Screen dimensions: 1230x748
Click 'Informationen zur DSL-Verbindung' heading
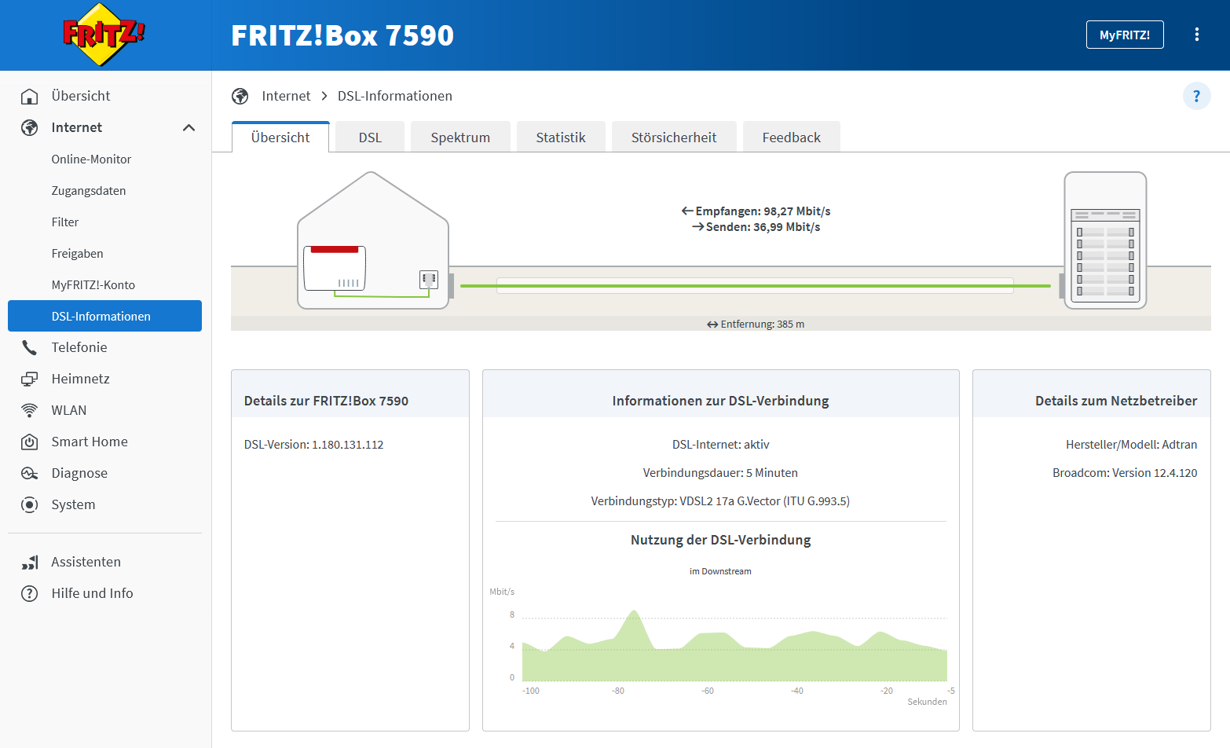pyautogui.click(x=720, y=401)
